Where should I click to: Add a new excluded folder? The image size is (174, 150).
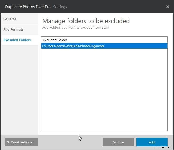(x=152, y=142)
